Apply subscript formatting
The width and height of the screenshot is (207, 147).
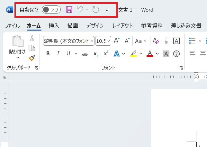pyautogui.click(x=95, y=54)
